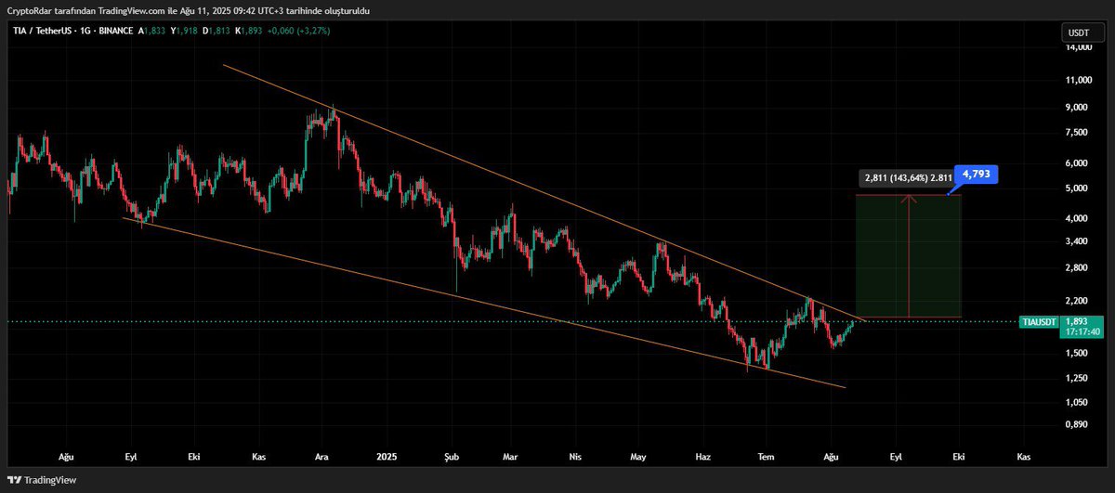Image resolution: width=1115 pixels, height=493 pixels.
Task: Select the green long-position target box
Action: [x=909, y=255]
